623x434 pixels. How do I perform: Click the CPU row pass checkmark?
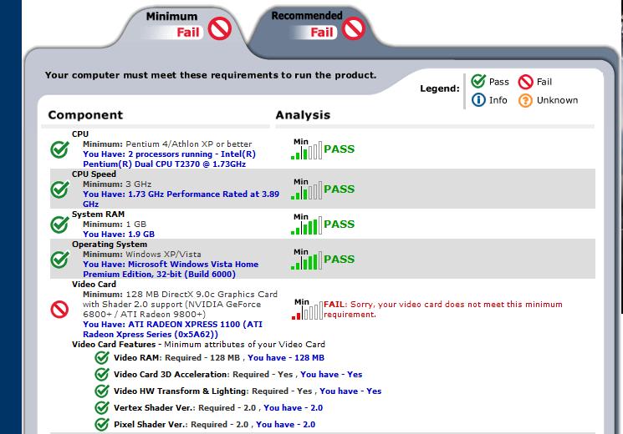[x=59, y=149]
